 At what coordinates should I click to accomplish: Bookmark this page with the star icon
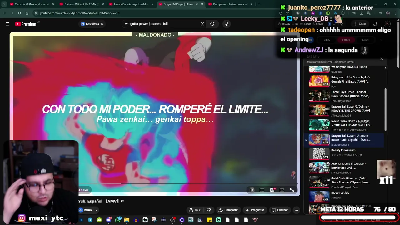click(x=287, y=13)
